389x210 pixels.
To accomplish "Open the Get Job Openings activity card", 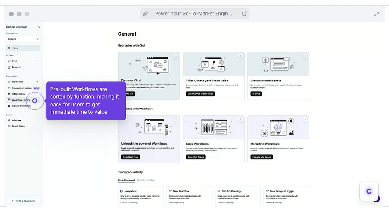I will point(238,197).
